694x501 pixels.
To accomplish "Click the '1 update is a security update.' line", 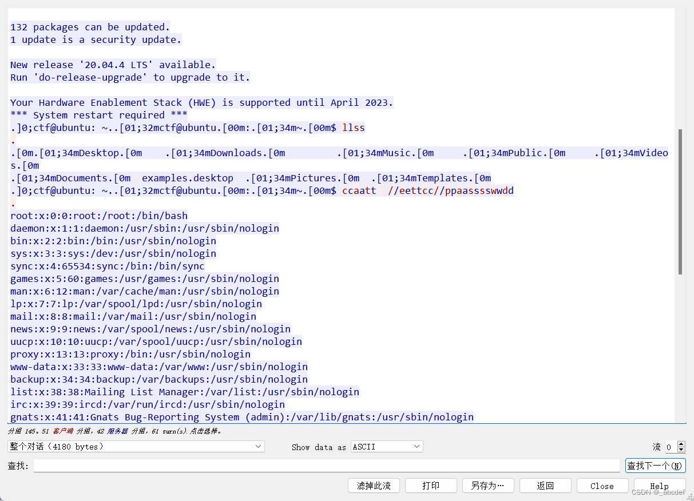I will click(96, 39).
